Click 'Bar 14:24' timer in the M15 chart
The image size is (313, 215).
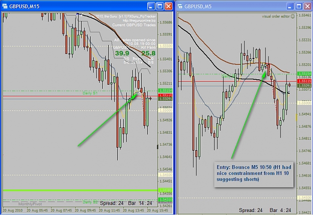point(140,203)
